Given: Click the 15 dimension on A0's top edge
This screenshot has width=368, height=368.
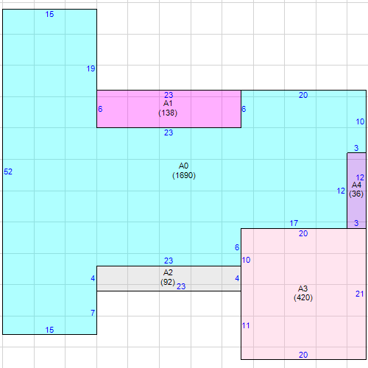Looking at the screenshot, I should (x=49, y=14).
